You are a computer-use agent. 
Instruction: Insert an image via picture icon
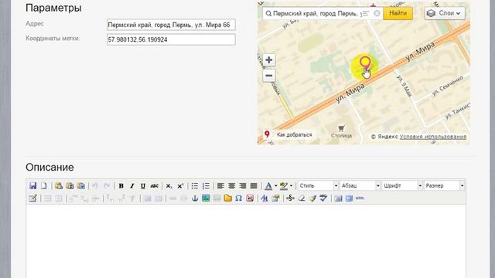[x=206, y=198]
